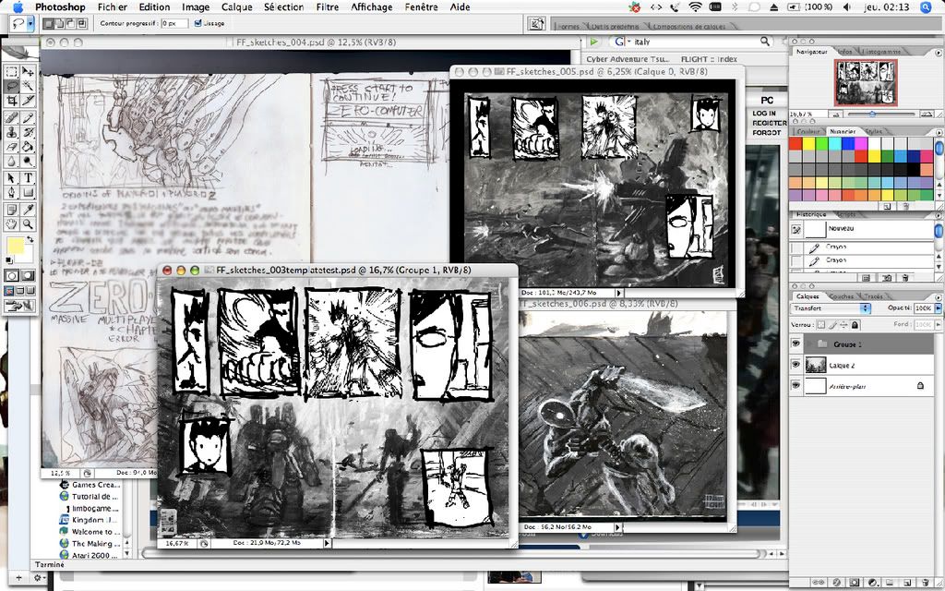Hide the Calque 2 layer
945x591 pixels.
point(795,365)
